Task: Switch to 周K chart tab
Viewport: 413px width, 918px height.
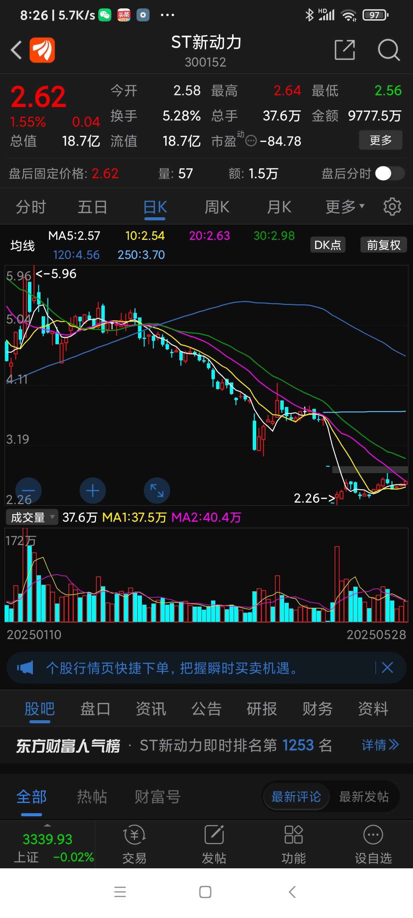Action: tap(217, 207)
